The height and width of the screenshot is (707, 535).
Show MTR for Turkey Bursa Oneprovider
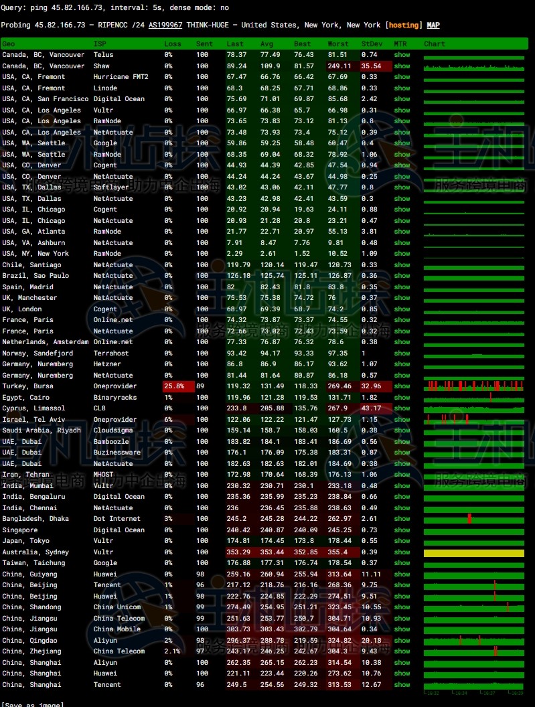click(402, 386)
